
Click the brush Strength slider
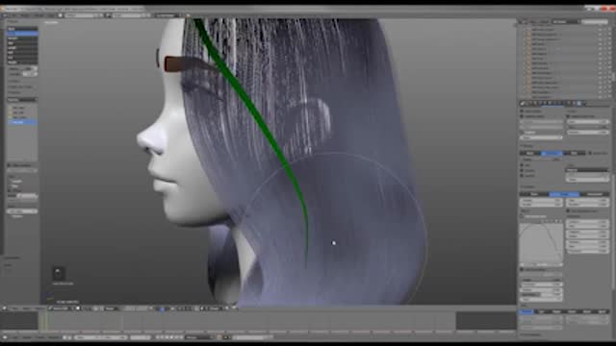[22, 74]
